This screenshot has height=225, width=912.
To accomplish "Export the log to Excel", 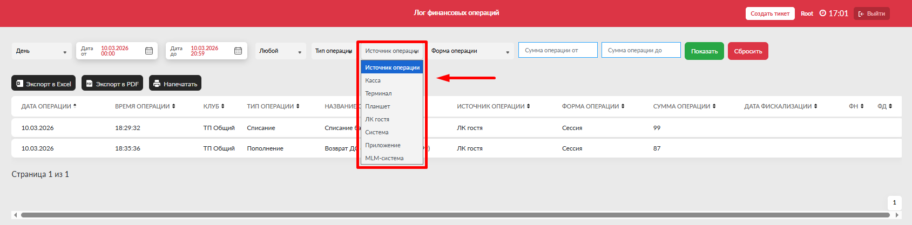I will click(x=44, y=84).
